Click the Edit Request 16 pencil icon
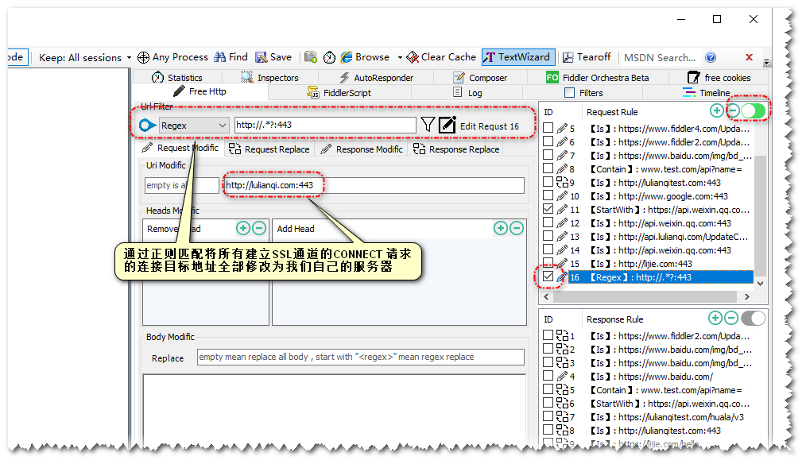The width and height of the screenshot is (806, 464). click(x=448, y=125)
